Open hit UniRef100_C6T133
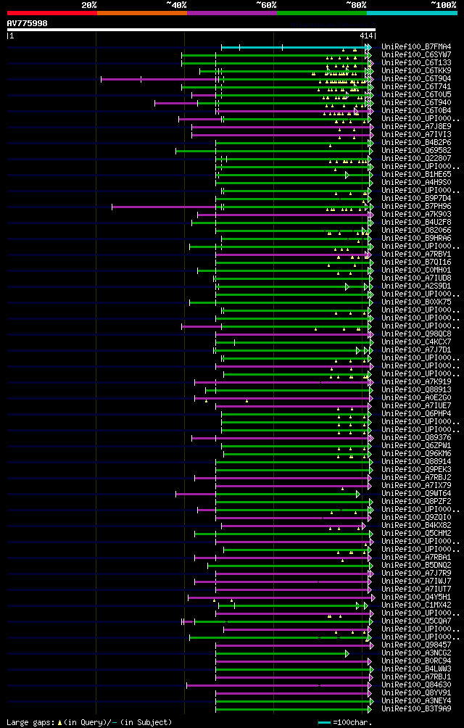This screenshot has width=464, height=728. coord(415,62)
